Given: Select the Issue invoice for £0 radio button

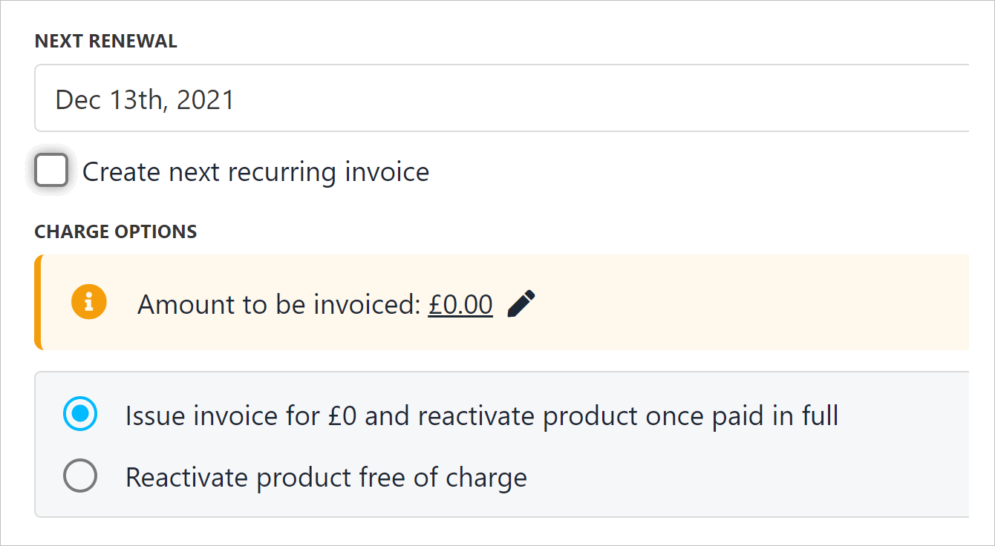Looking at the screenshot, I should pyautogui.click(x=80, y=415).
